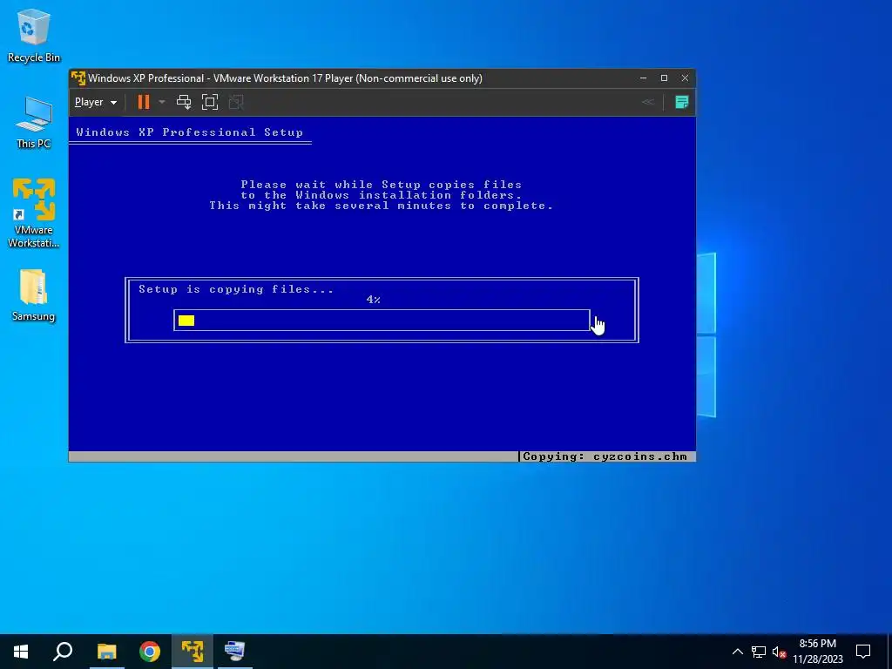This screenshot has width=892, height=669.
Task: Minimize the VMware Player window
Action: [644, 78]
